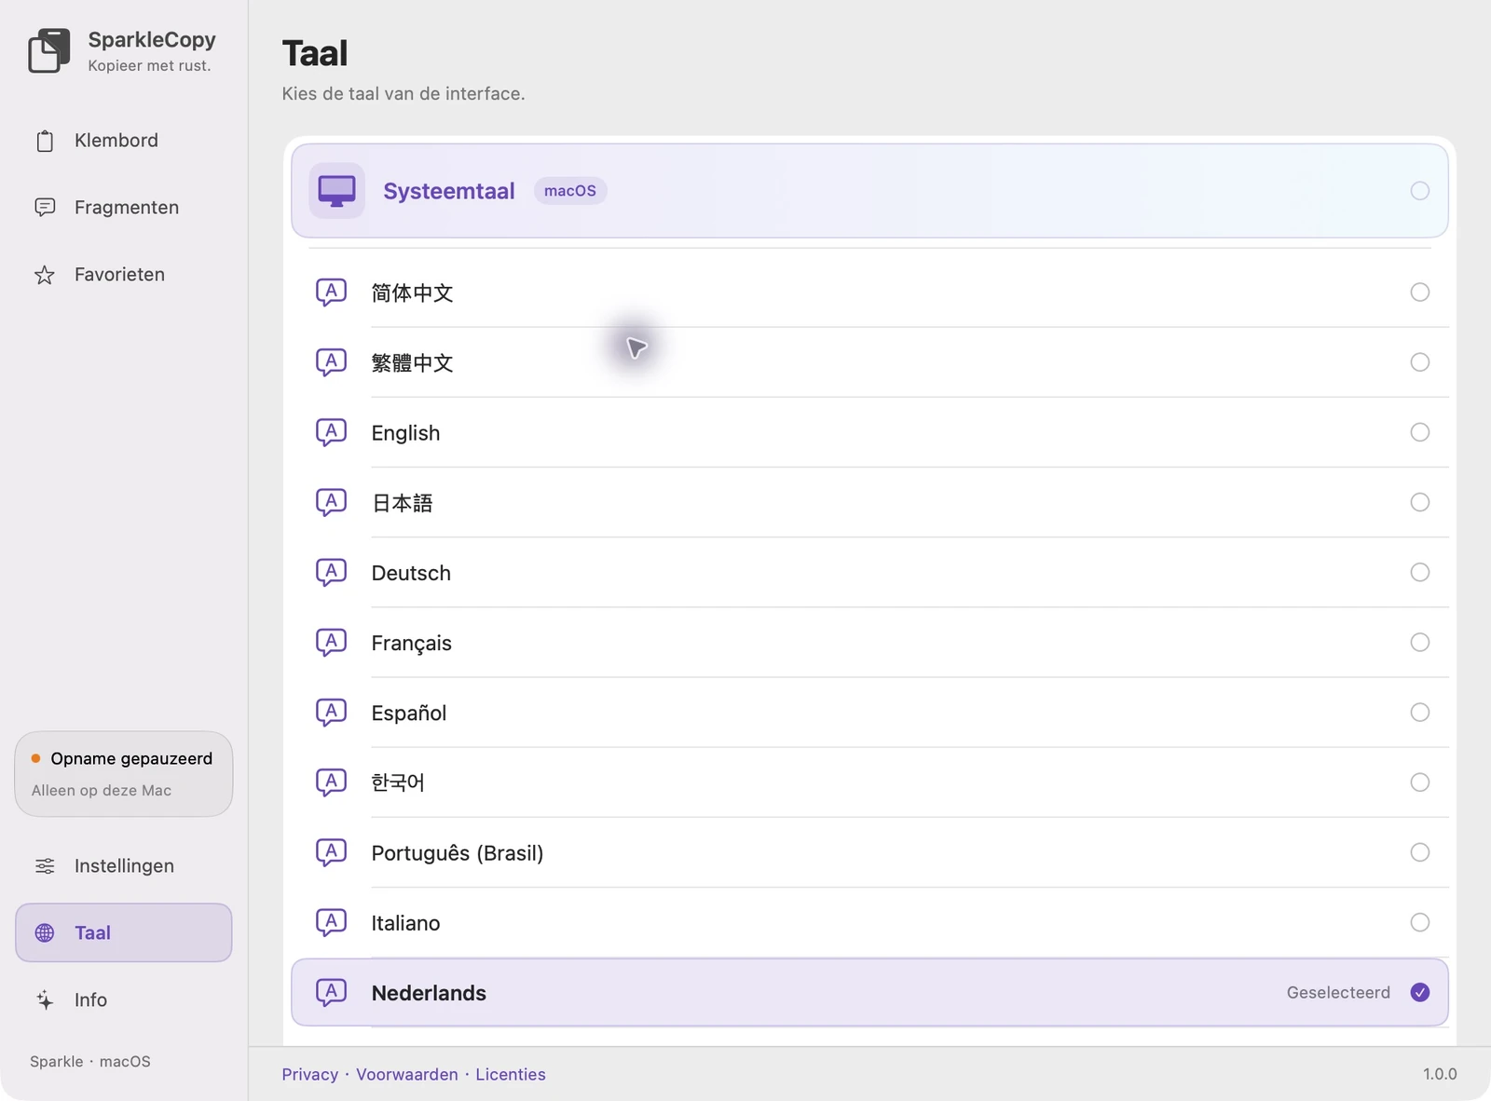Click the Taal globe icon
Viewport: 1491px width, 1101px height.
pyautogui.click(x=45, y=932)
